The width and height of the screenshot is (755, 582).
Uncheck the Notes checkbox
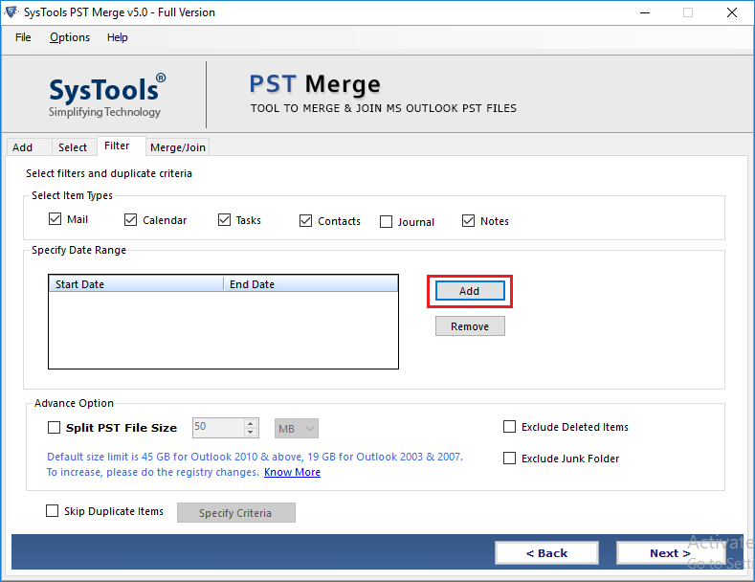[469, 221]
